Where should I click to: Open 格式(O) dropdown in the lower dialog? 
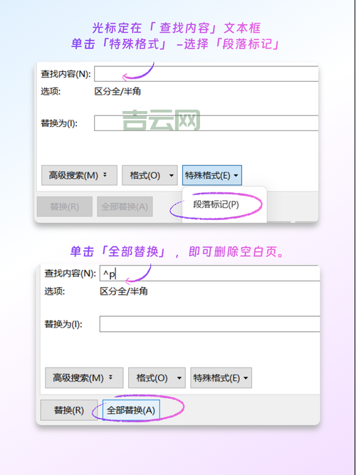point(157,377)
